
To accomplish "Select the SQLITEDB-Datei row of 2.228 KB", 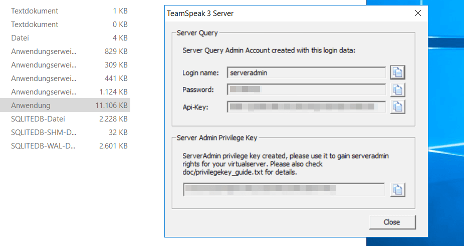I will coord(65,119).
